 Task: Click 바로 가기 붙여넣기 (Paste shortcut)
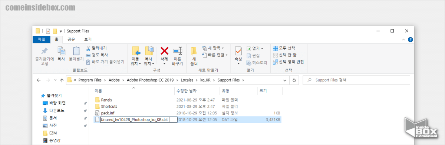coord(105,62)
